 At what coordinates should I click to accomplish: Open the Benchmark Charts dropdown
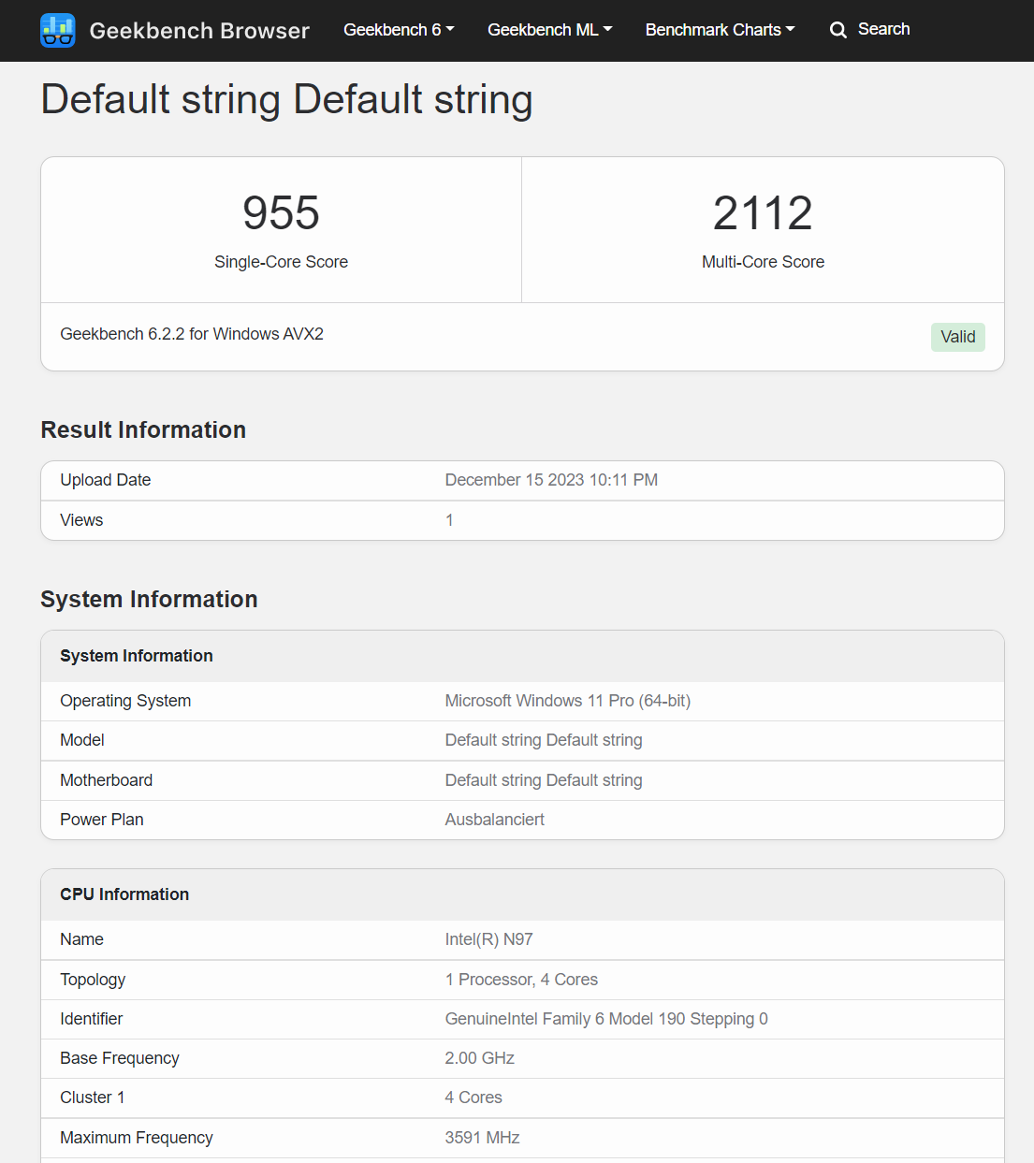(x=720, y=30)
